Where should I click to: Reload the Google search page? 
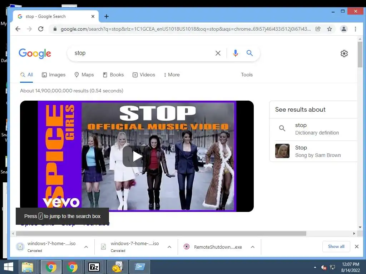(41, 29)
